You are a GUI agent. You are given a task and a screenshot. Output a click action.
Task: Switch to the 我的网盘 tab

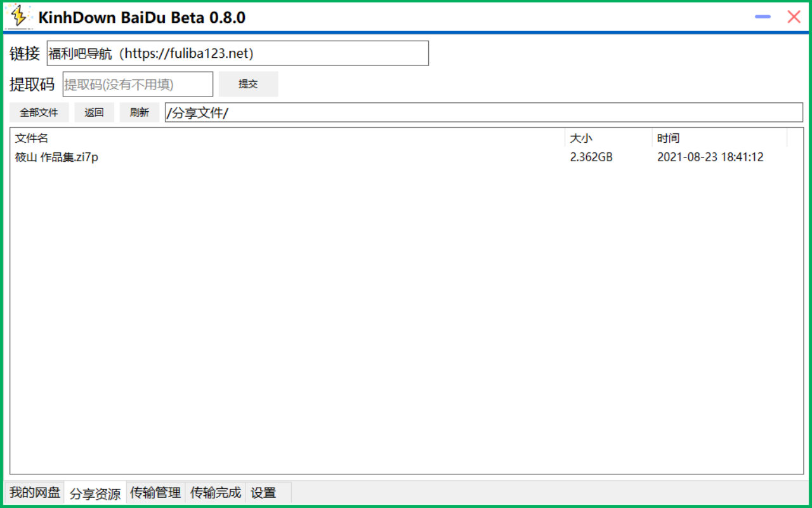click(x=33, y=492)
